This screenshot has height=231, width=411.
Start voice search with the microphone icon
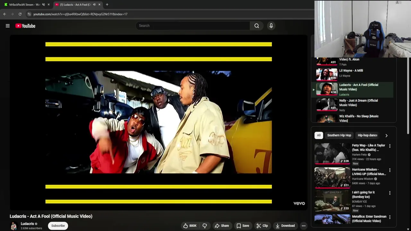271,26
